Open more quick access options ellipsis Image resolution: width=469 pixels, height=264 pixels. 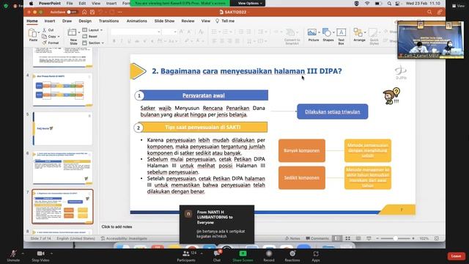(x=119, y=12)
